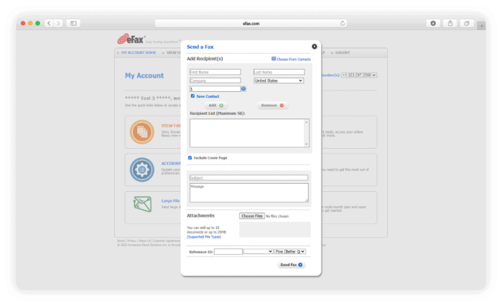Viewport: 502px width, 306px height.
Task: Click the green Large File envelope icon
Action: click(x=142, y=204)
